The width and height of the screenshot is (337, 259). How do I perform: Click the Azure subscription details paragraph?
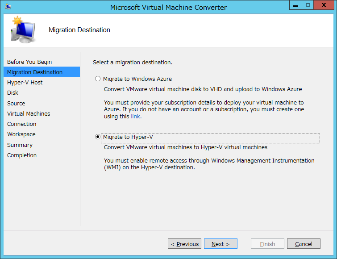[204, 109]
